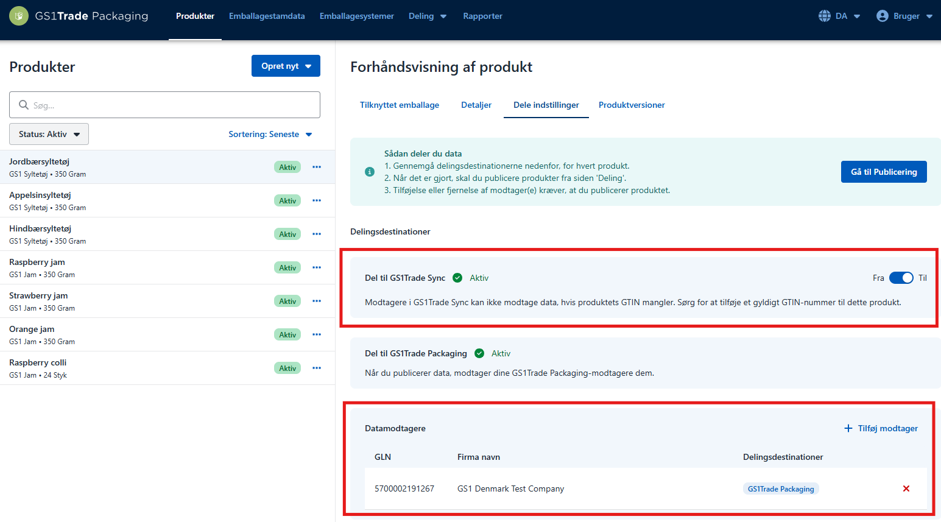Screen dimensions: 941x522
Task: Open more options for Jordbærsyltetøj
Action: click(317, 167)
